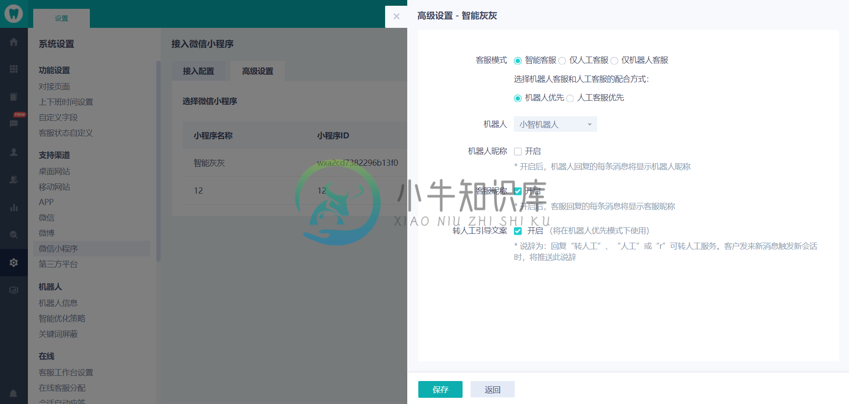Enable the 机器人昵称 checkbox
The height and width of the screenshot is (404, 849).
517,152
